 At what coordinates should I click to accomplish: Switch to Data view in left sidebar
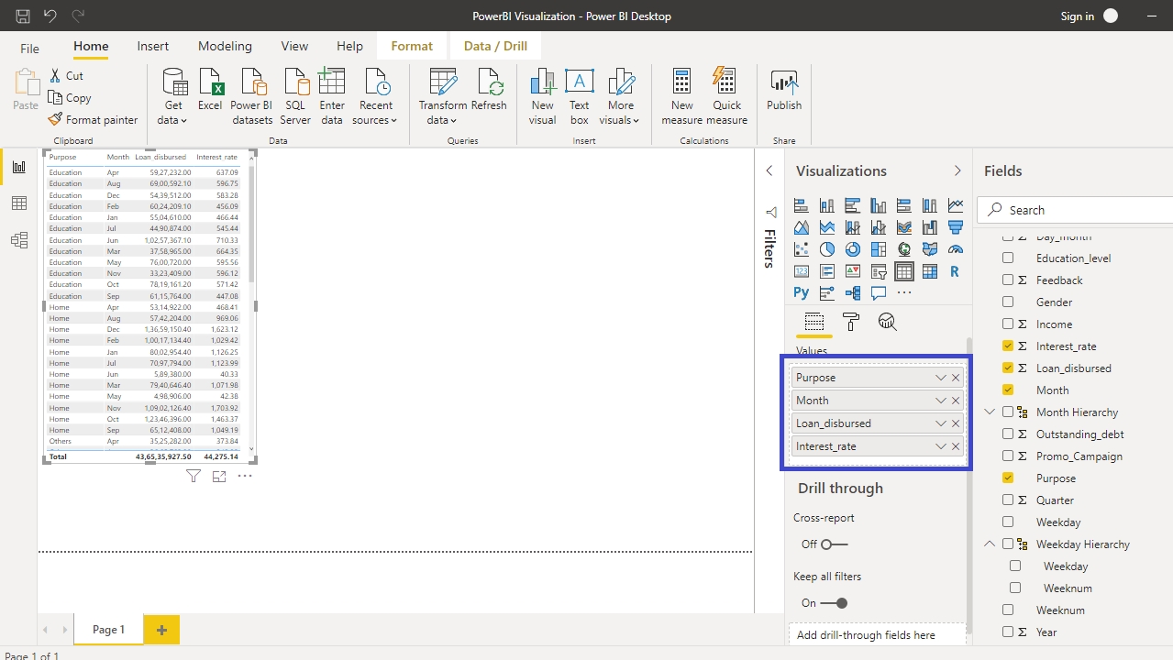coord(18,203)
